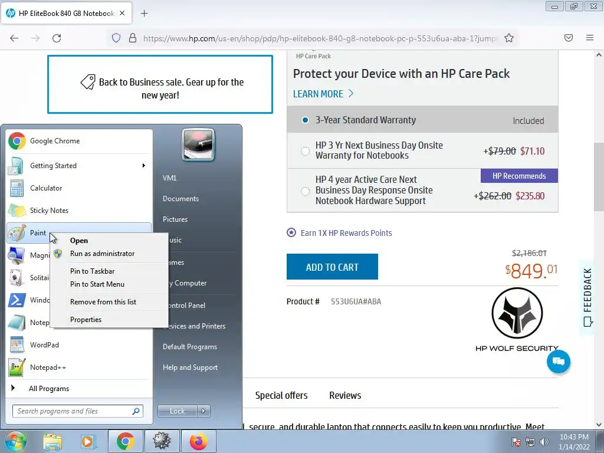The image size is (604, 453).
Task: Switch to the Reviews tab
Action: [x=345, y=396]
